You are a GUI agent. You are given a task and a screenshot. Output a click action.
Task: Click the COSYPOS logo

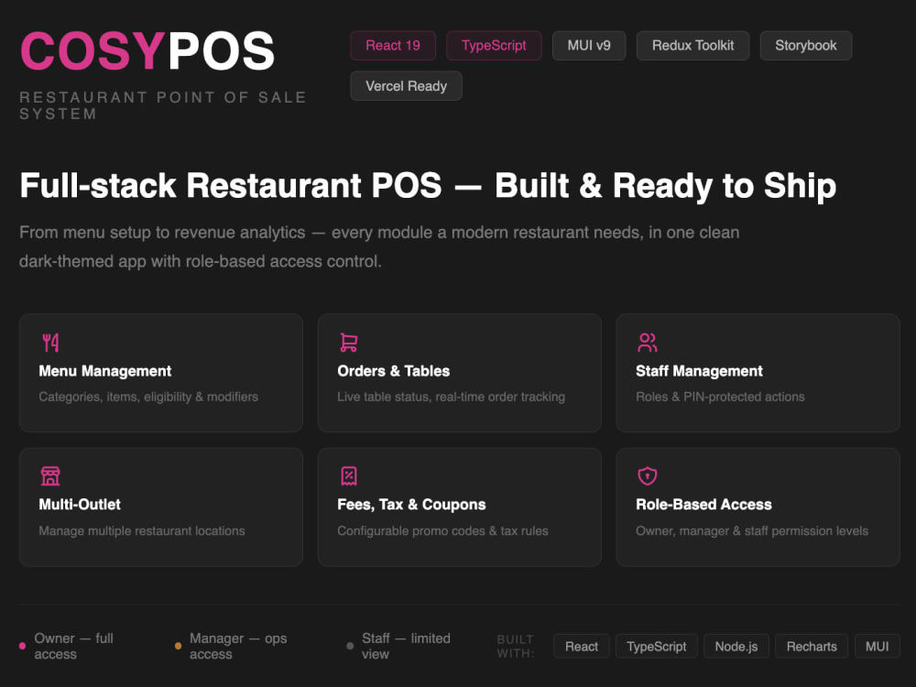click(147, 51)
